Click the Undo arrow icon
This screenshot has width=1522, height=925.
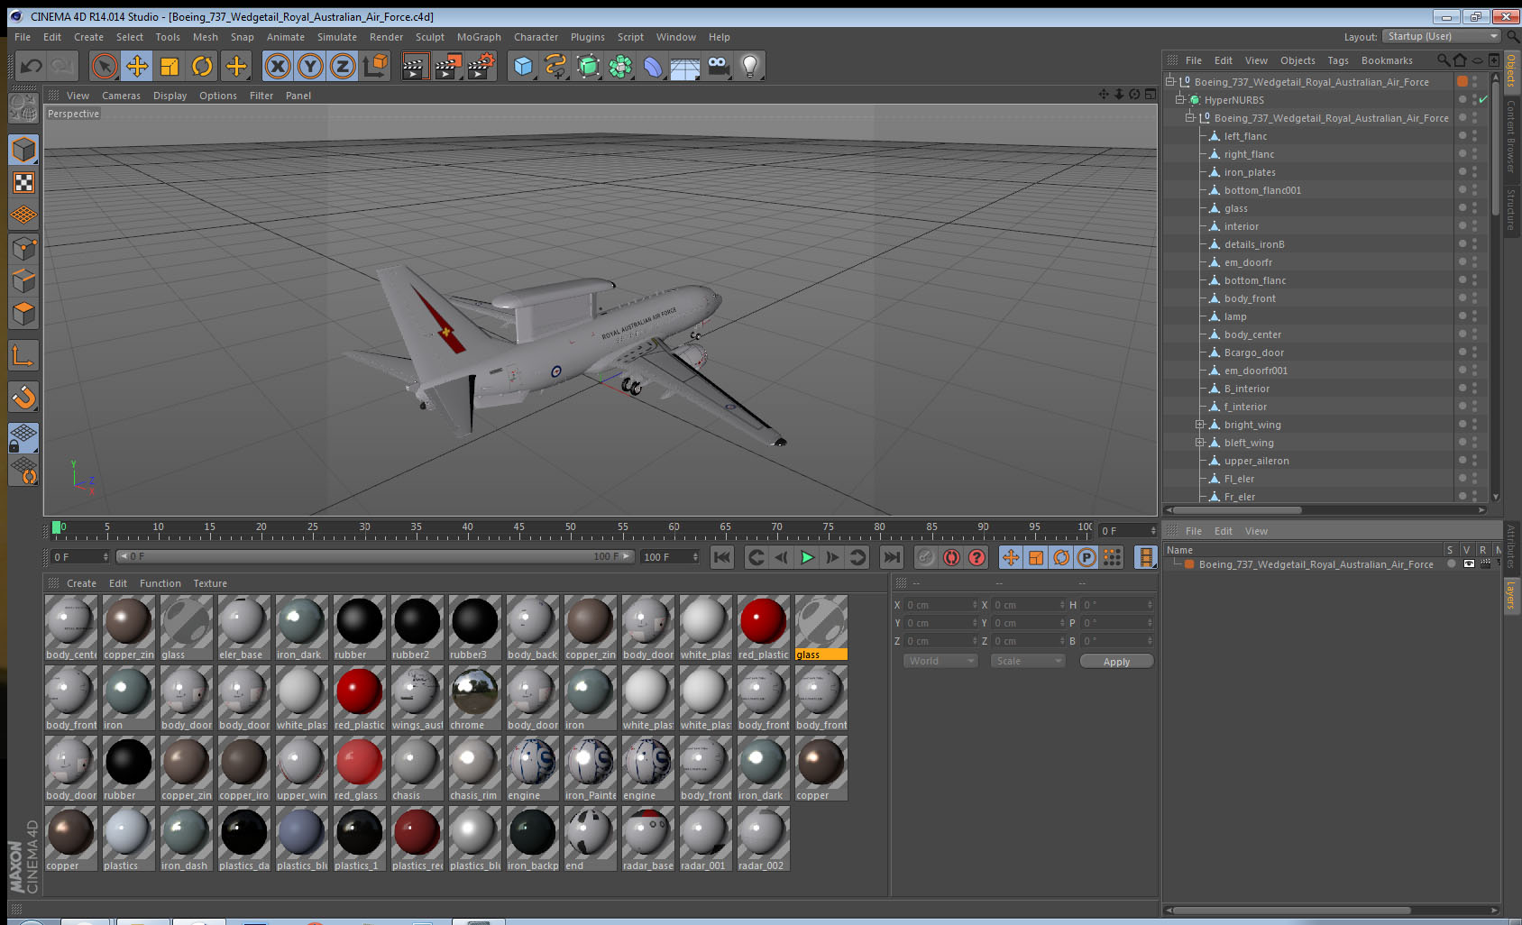(31, 66)
